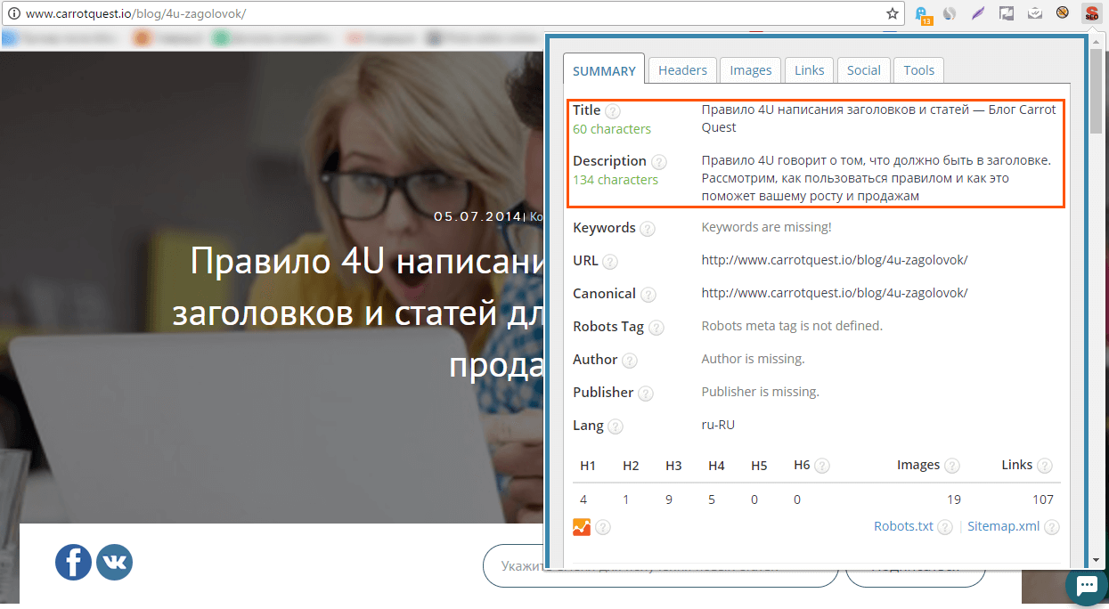1109x609 pixels.
Task: Open the Sitemap.xml link
Action: (x=1003, y=526)
